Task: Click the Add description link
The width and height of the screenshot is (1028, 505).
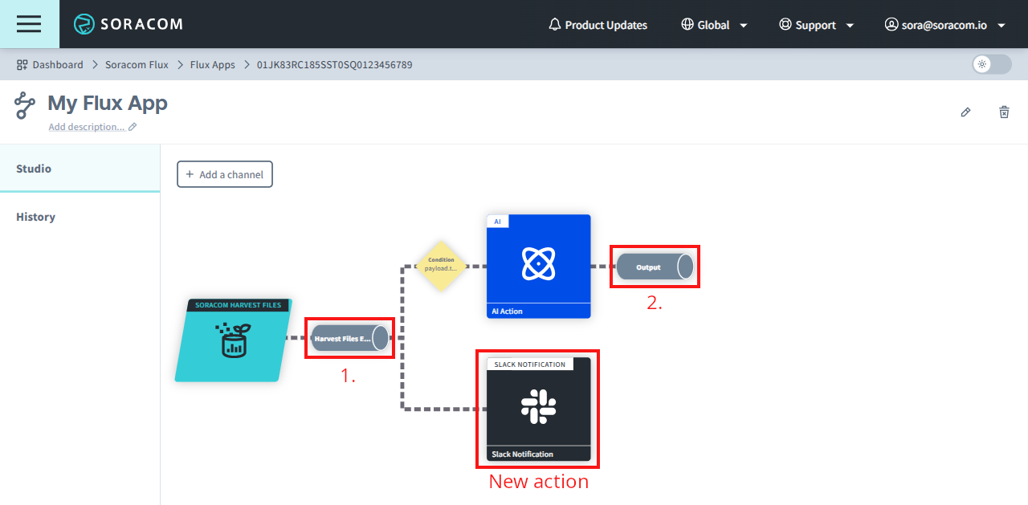Action: tap(87, 127)
